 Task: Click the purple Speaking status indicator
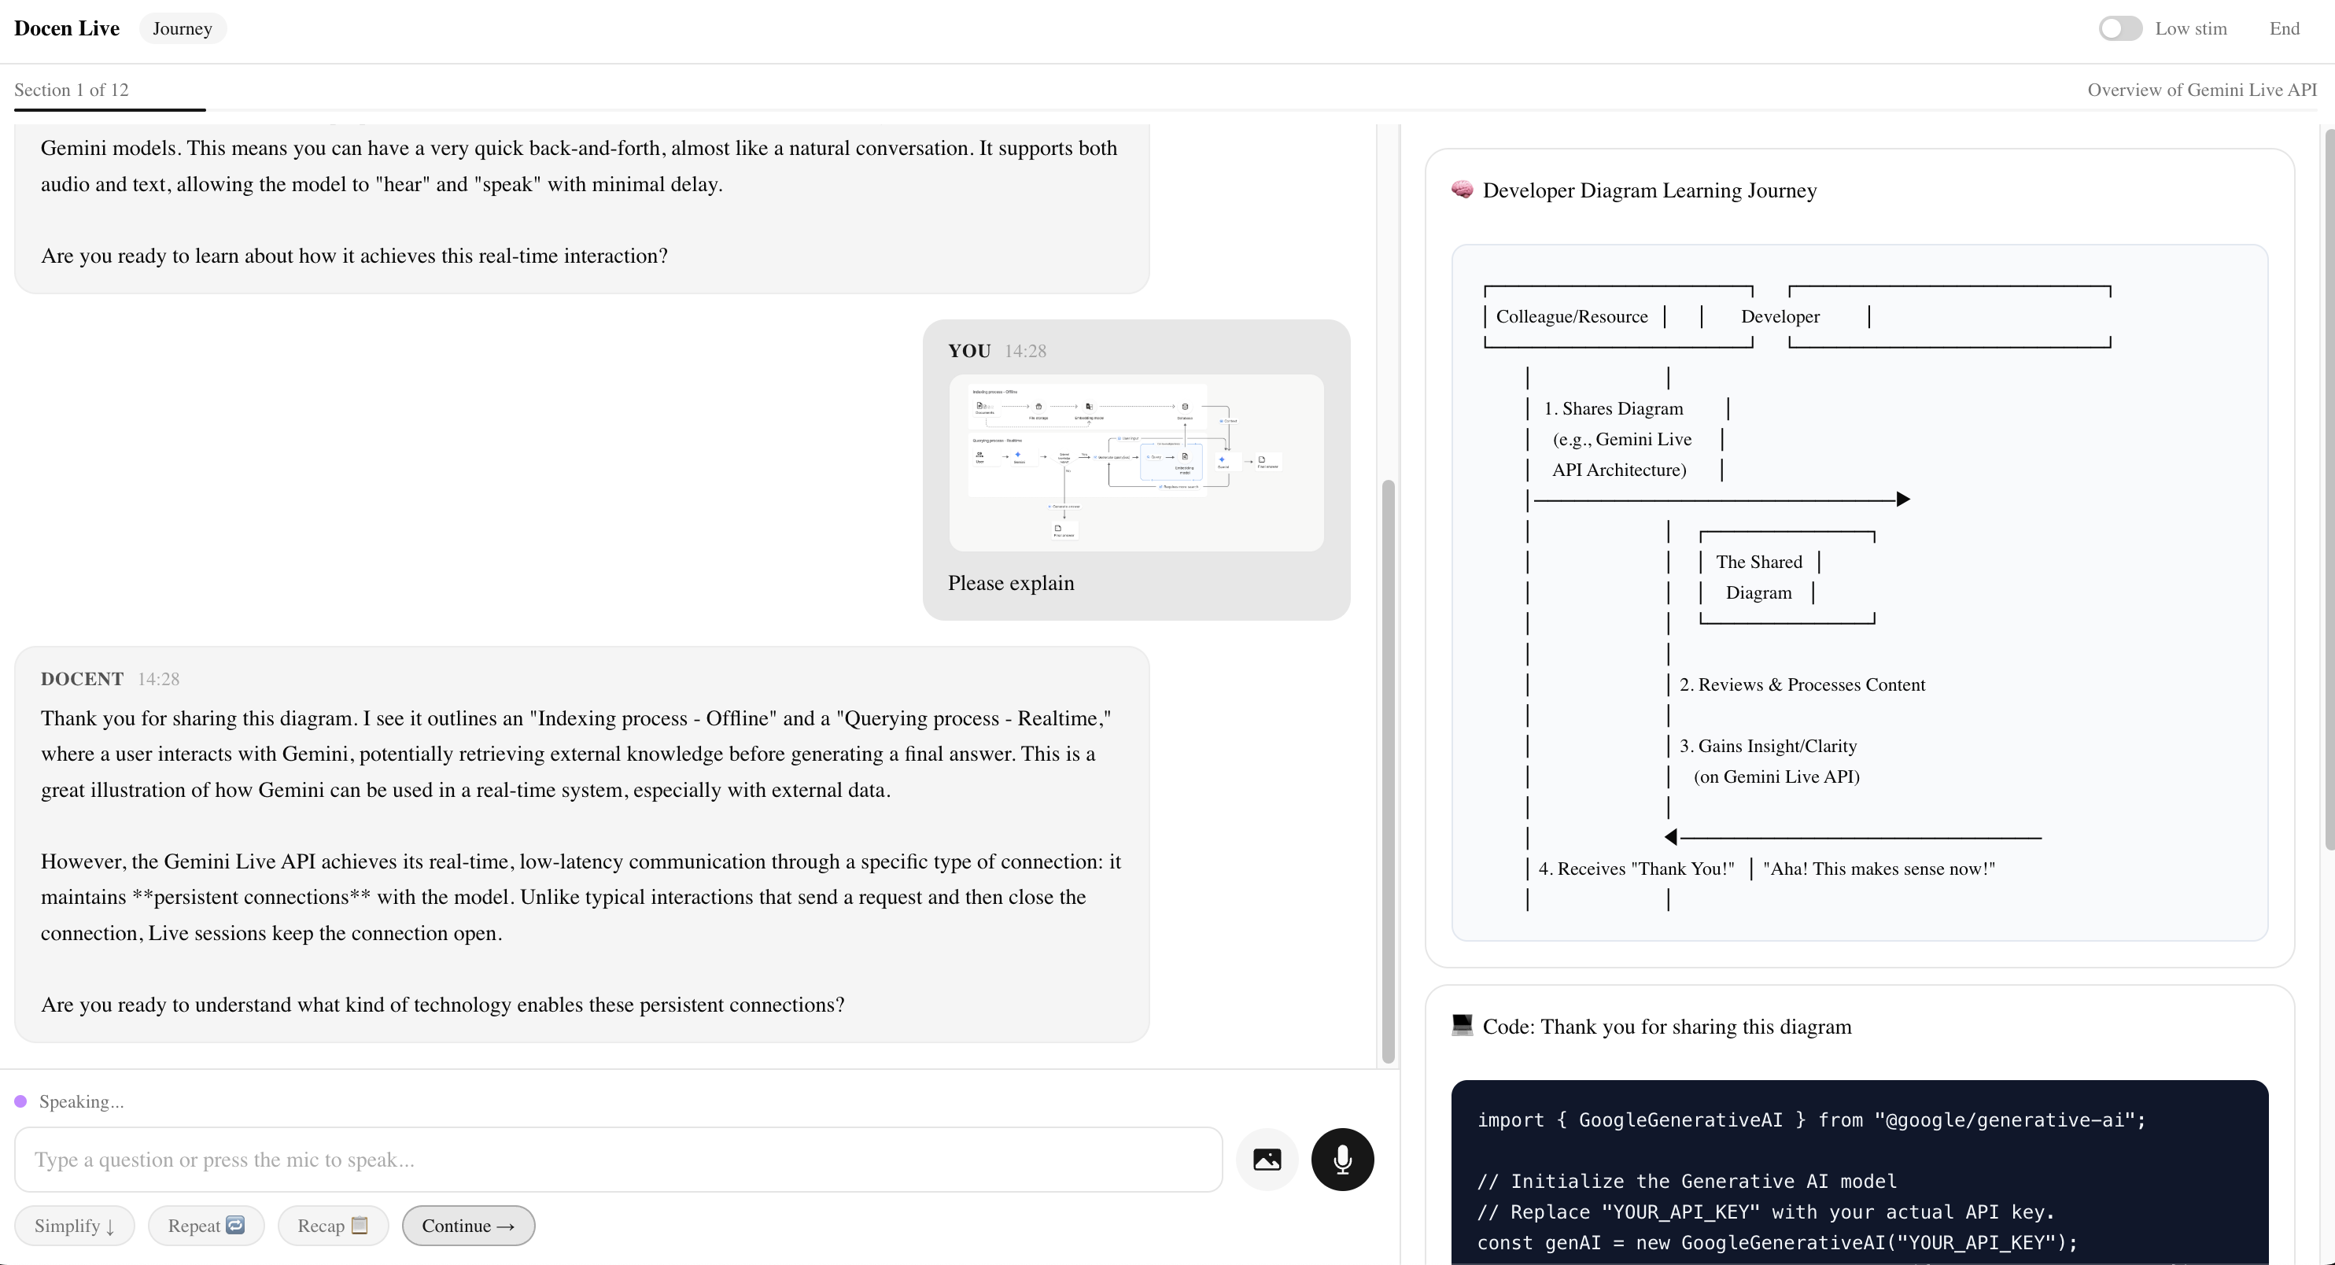pos(20,1101)
